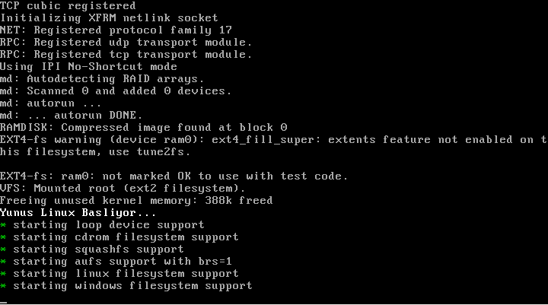Click the "RAMDISK: Compressed image found" line
The width and height of the screenshot is (548, 305).
click(143, 127)
